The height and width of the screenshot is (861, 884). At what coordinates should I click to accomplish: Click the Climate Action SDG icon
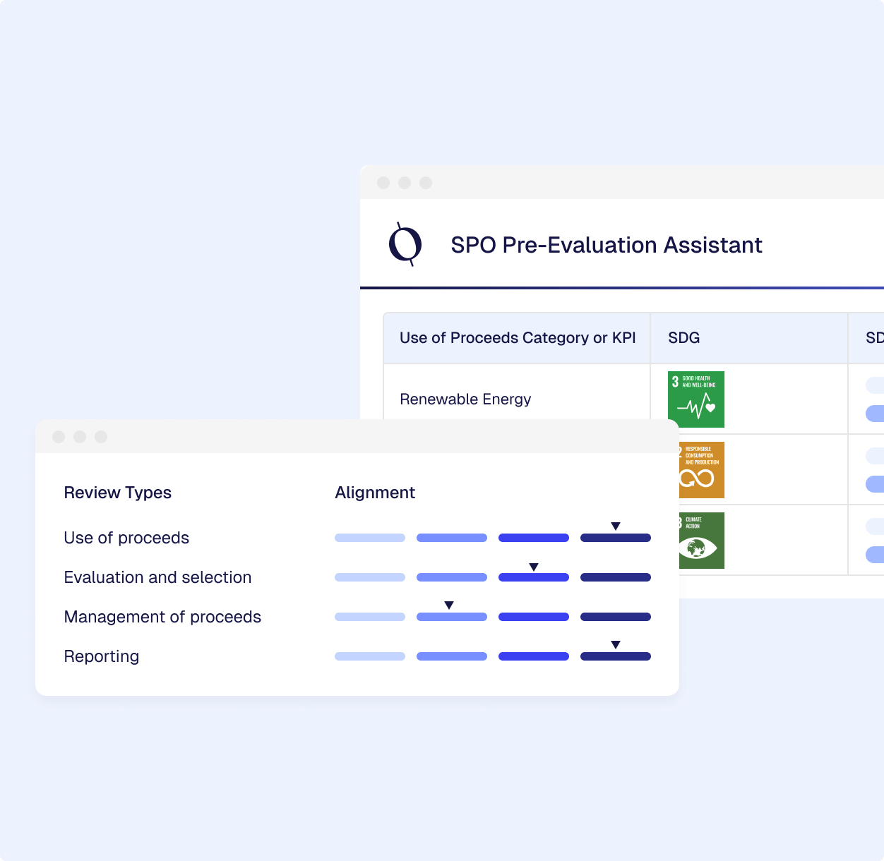pos(701,540)
